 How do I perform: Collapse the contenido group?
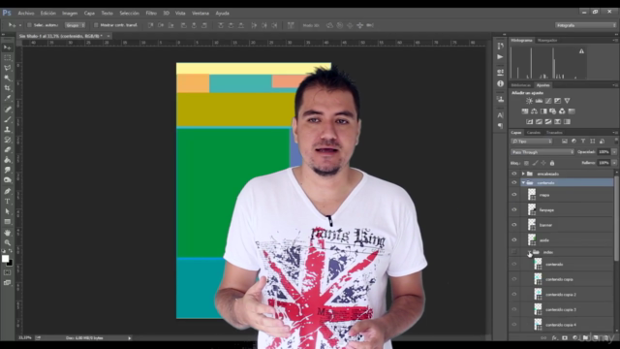pos(523,183)
